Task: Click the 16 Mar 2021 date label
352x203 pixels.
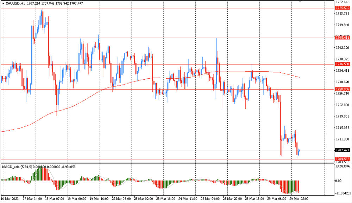Action: [x=11, y=198]
